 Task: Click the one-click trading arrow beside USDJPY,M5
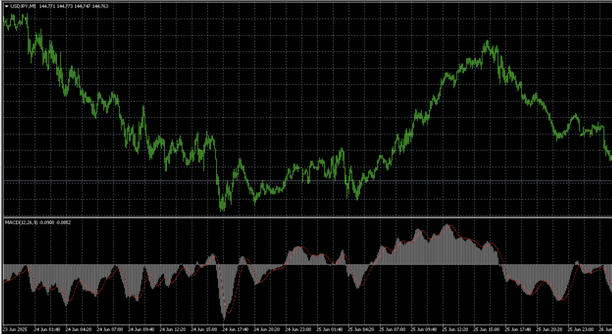[6, 7]
